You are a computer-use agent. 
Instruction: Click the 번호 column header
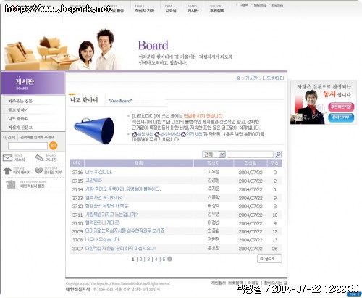(77, 163)
